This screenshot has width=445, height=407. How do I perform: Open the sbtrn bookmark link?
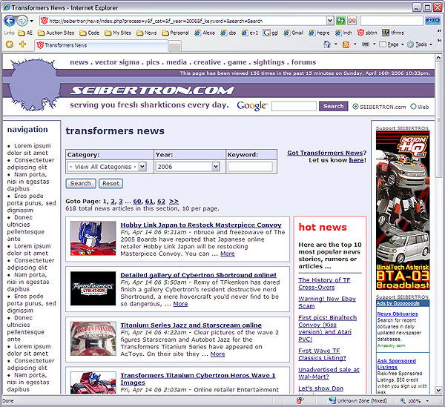367,33
